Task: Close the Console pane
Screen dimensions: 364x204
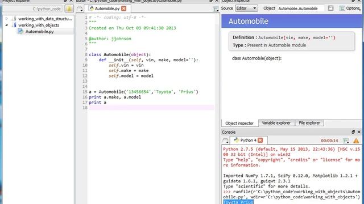Action: coord(359,132)
